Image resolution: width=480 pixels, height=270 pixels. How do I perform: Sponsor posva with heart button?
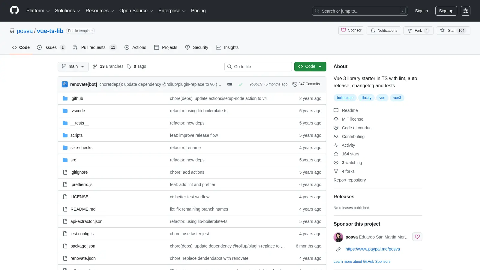click(417, 237)
